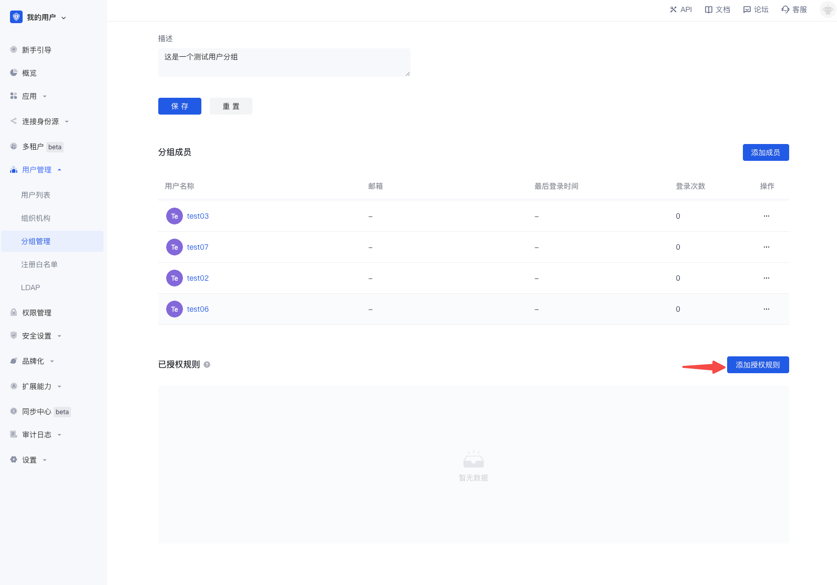Open 文档 documentation icon link
The width and height of the screenshot is (837, 585).
click(709, 9)
